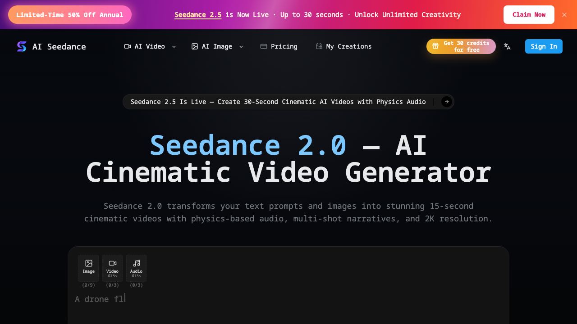Click the AI Seedance logo icon
This screenshot has height=324, width=577.
[x=22, y=46]
